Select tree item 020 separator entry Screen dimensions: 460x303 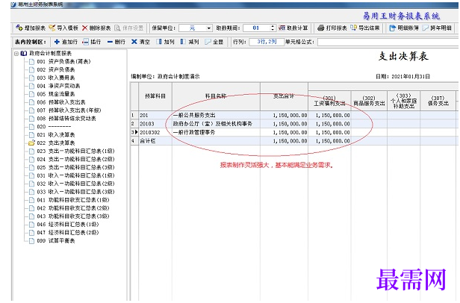[x=54, y=127]
